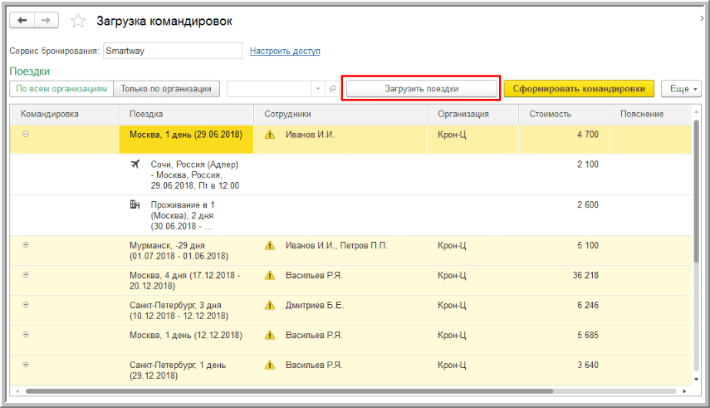The image size is (710, 408).
Task: Click the cost value 6 246
Action: [x=588, y=306]
